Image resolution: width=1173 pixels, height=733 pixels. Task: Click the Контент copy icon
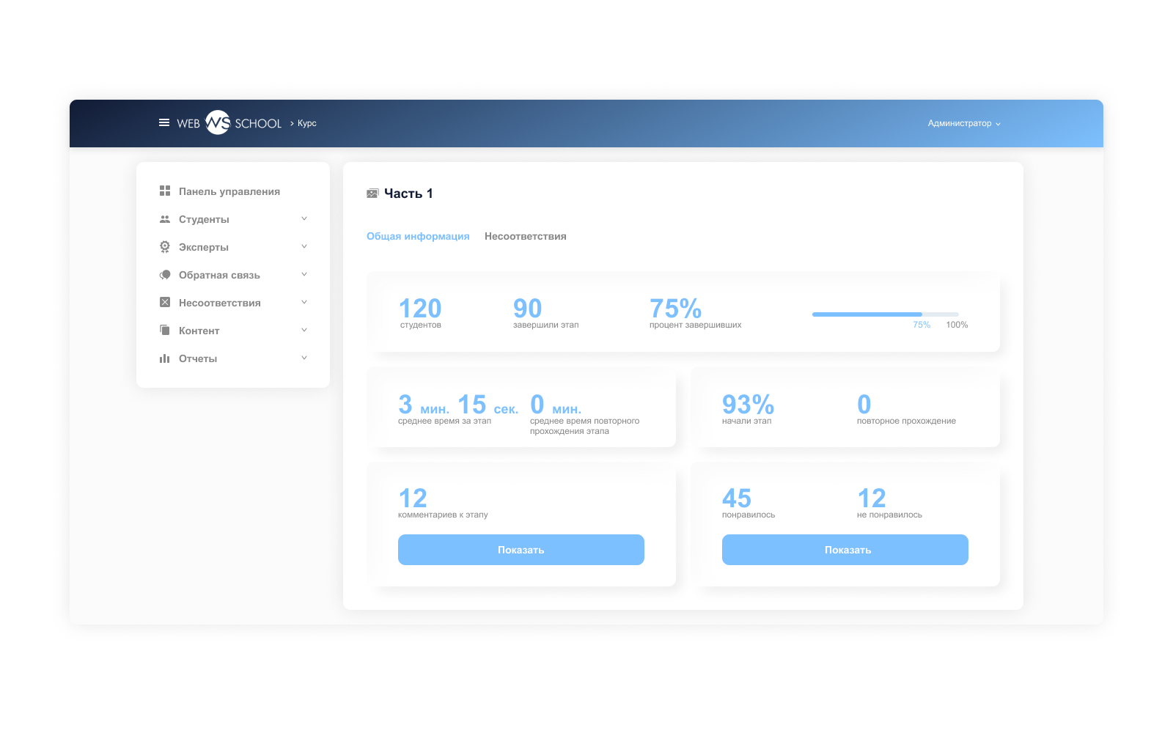[x=165, y=331]
